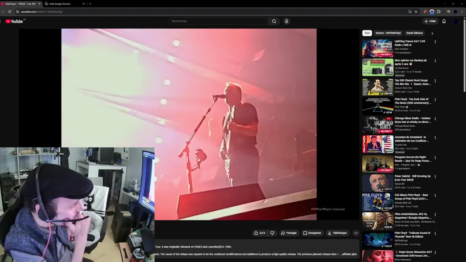Image resolution: width=466 pixels, height=262 pixels.
Task: Show more filter chips with the right arrow
Action: [x=432, y=33]
